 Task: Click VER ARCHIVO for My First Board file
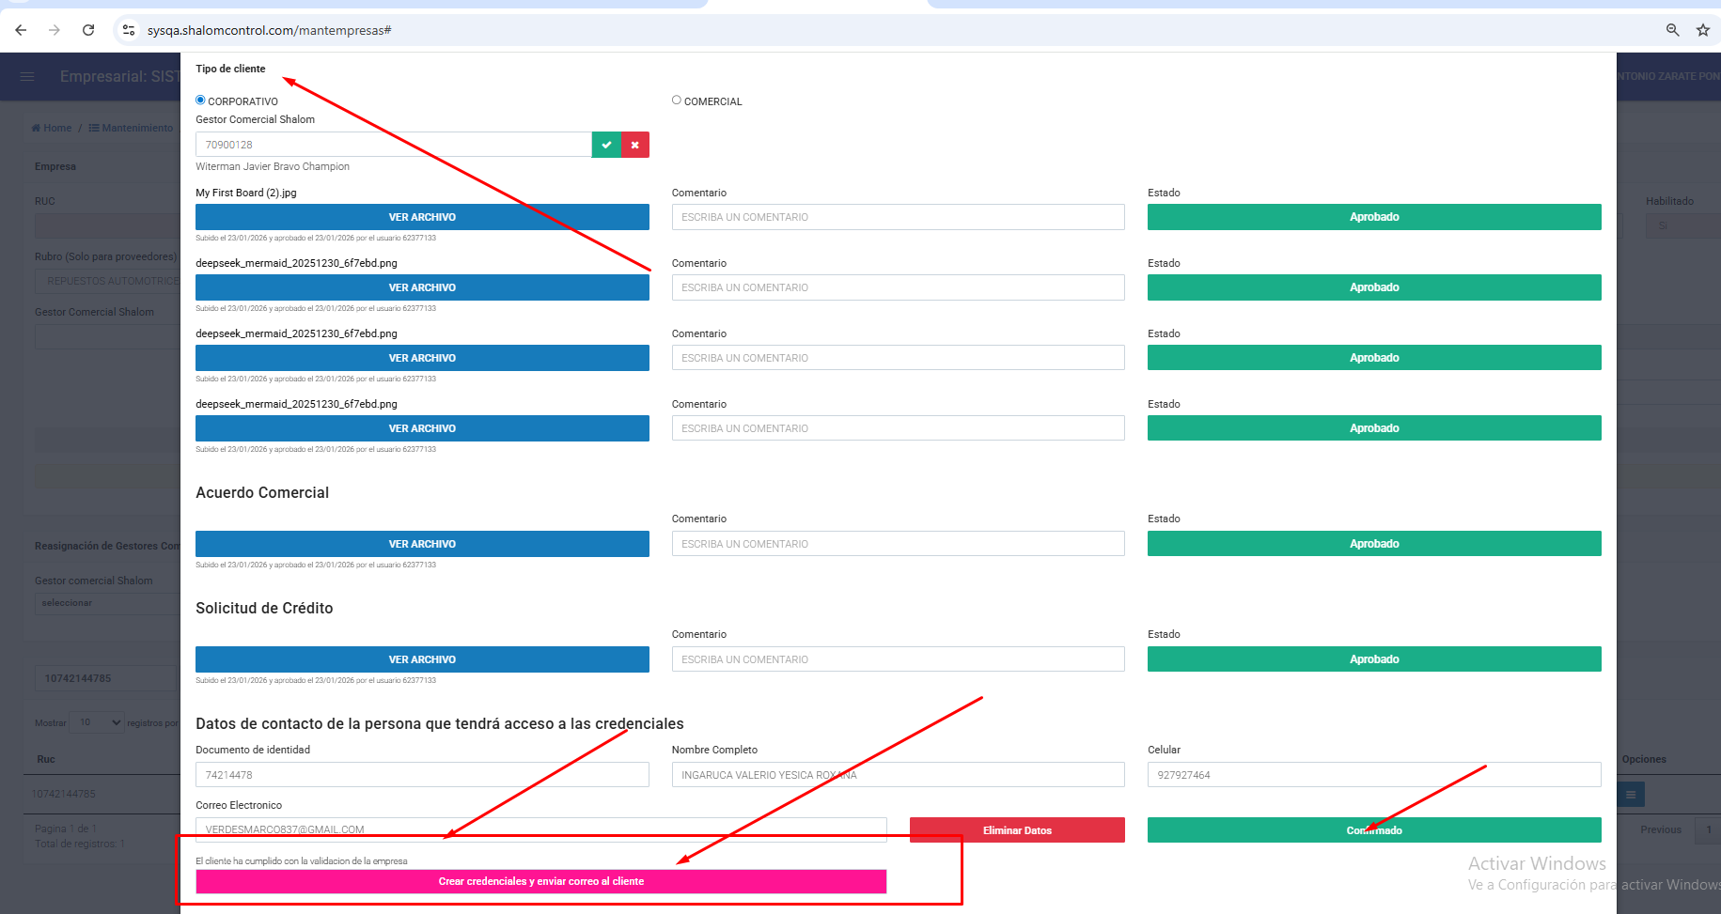[x=422, y=217]
